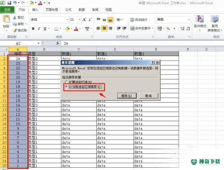Viewport: 224px width, 170px height.
Task: Click the Sort button in dialog
Action: coord(127,96)
